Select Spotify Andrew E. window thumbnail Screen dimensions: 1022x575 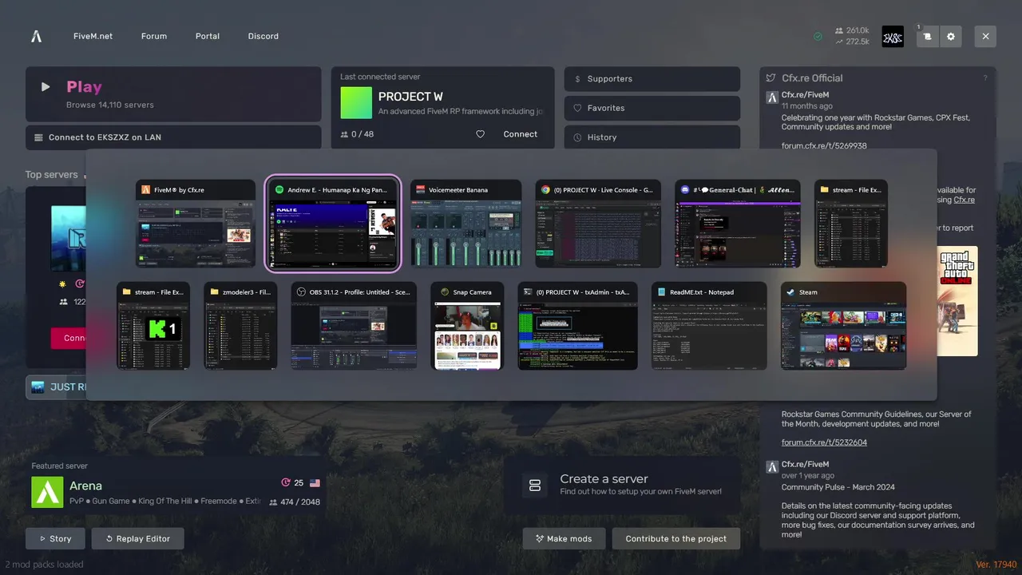pyautogui.click(x=332, y=224)
